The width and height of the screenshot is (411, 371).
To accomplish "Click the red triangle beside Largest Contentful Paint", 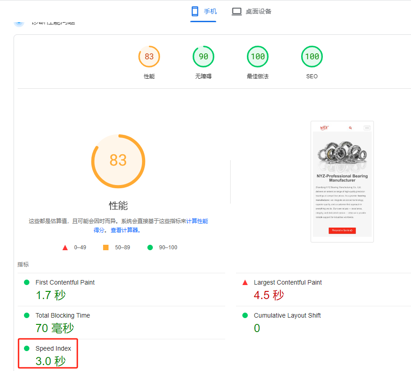I will click(245, 282).
